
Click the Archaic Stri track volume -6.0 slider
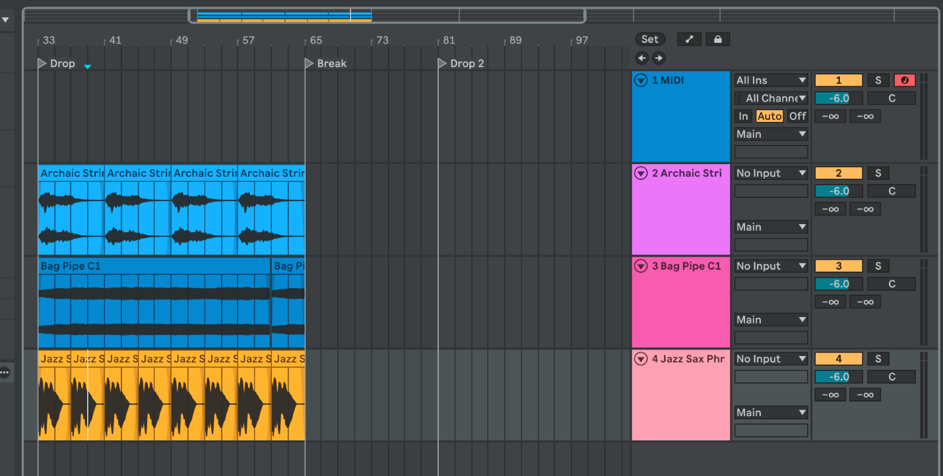click(839, 191)
